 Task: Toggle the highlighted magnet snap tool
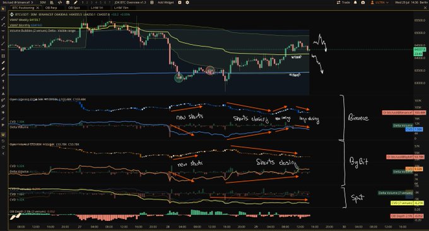click(3, 134)
